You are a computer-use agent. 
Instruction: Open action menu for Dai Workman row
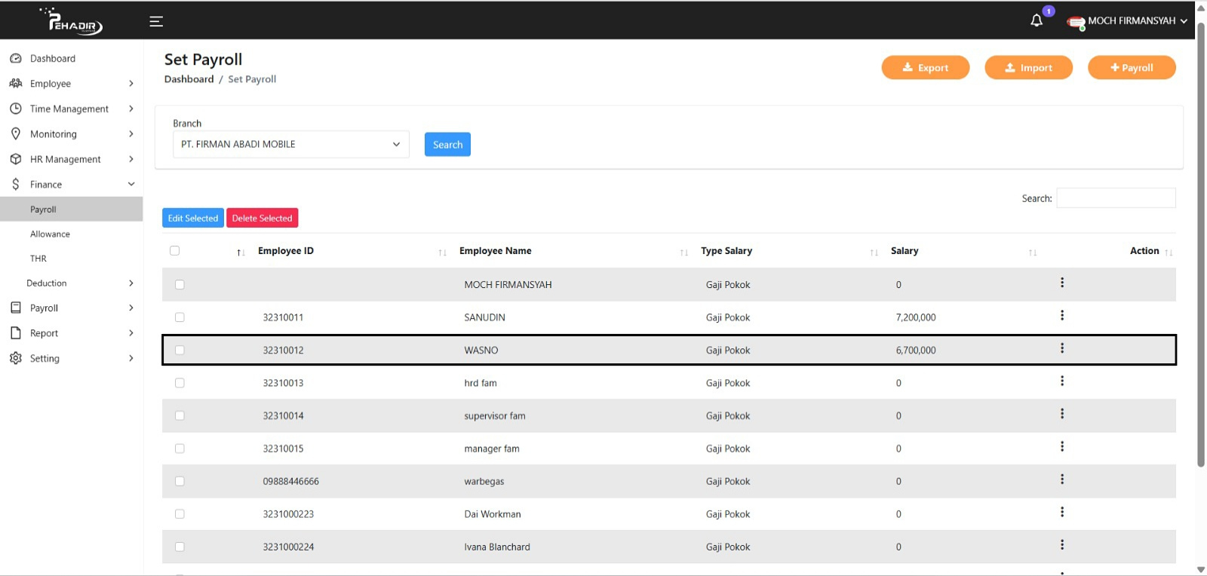(x=1061, y=512)
